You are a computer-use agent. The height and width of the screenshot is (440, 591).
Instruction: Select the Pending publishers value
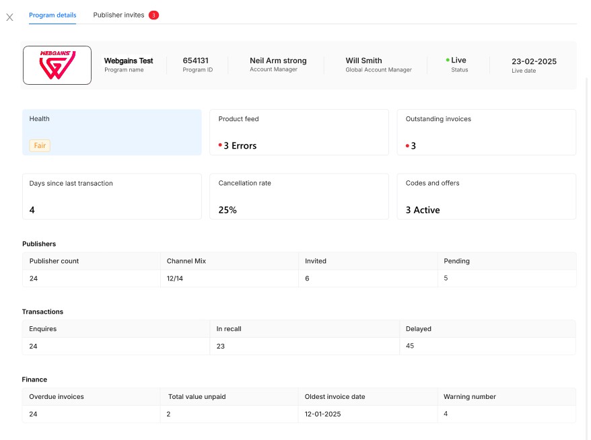[446, 278]
